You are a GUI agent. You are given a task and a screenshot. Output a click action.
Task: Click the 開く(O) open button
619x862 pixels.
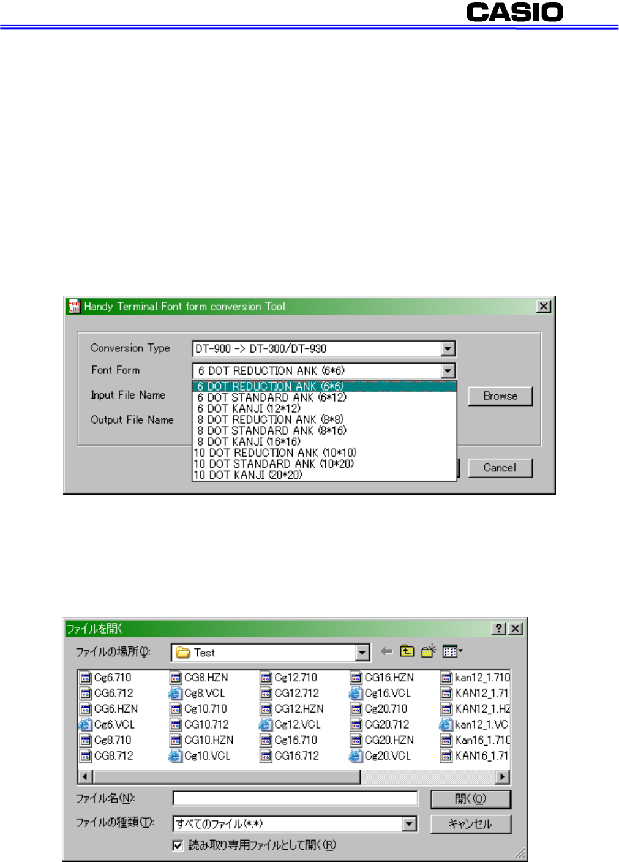[x=470, y=799]
